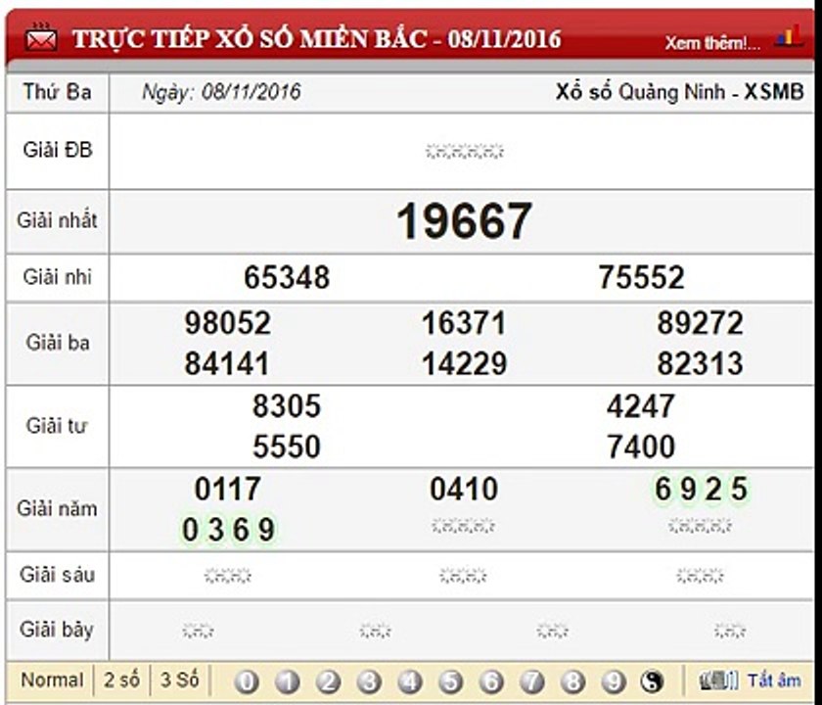
Task: Select digit ball 1 filter
Action: tap(288, 681)
